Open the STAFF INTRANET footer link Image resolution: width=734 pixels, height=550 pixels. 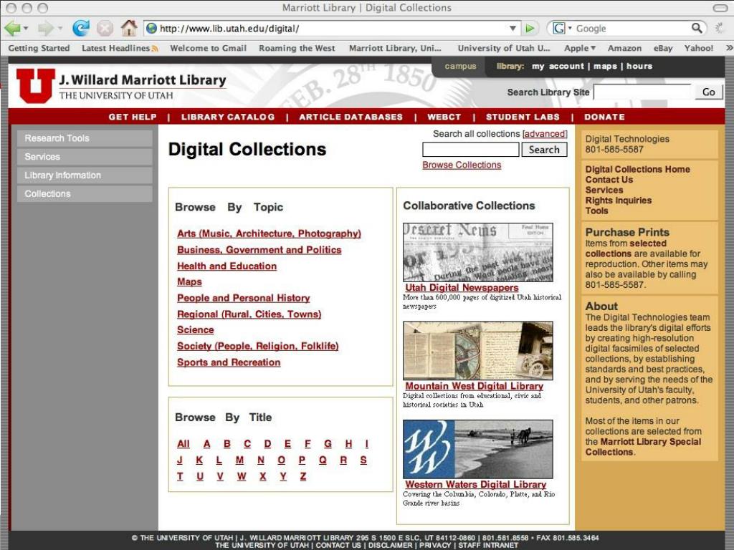pos(487,545)
